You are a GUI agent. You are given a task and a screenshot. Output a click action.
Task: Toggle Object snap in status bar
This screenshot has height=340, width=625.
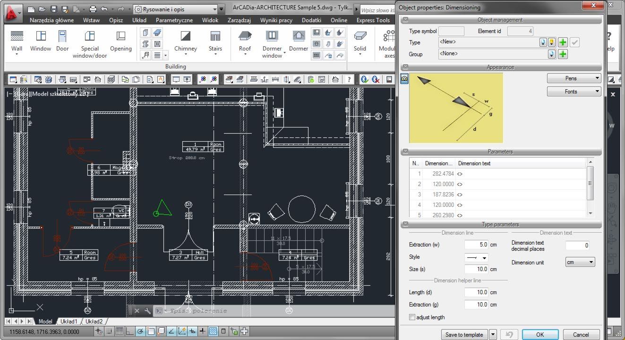(151, 331)
